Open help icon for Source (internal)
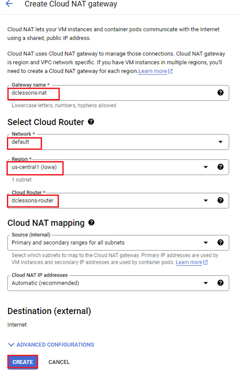Screen dimensions: 240x370 (220, 242)
